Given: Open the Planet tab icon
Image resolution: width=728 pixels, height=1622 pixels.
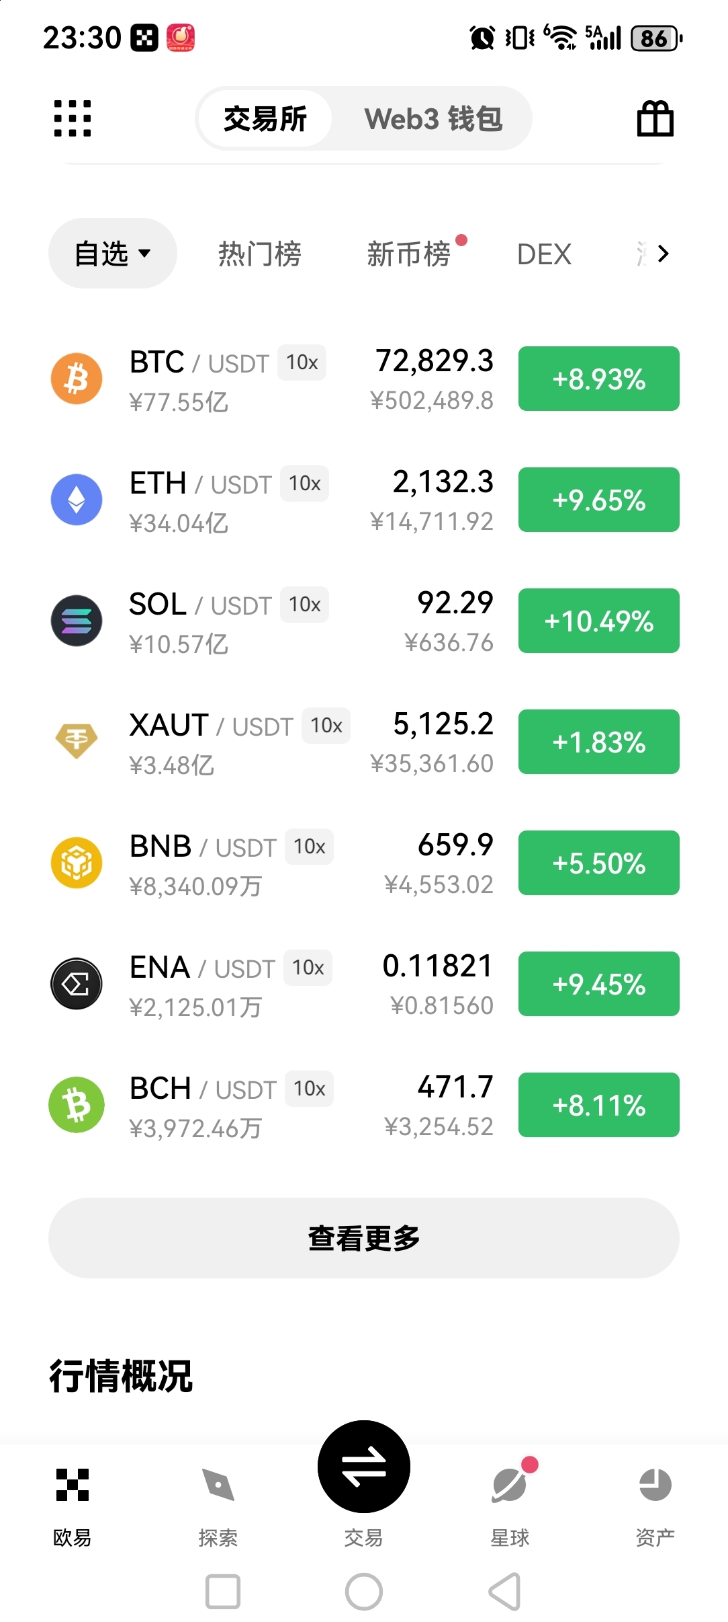Looking at the screenshot, I should point(510,1485).
